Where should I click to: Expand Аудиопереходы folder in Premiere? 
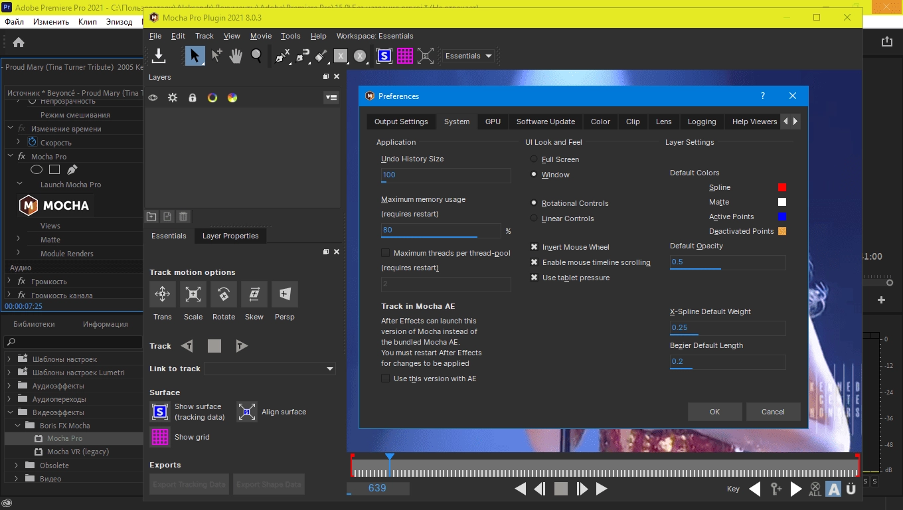click(10, 399)
